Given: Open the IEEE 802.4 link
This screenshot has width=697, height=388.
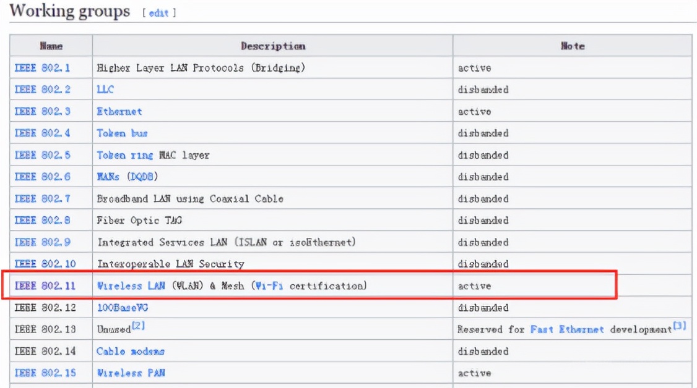Looking at the screenshot, I should pos(42,133).
